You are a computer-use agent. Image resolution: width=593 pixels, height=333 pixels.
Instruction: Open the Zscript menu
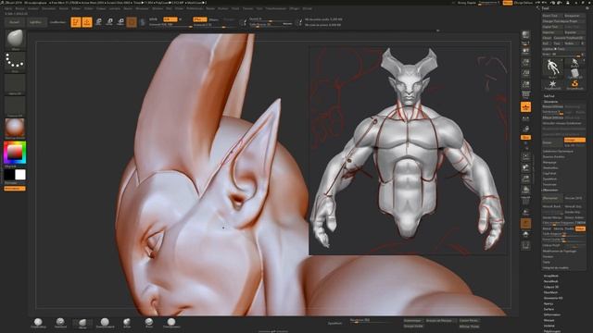point(307,8)
